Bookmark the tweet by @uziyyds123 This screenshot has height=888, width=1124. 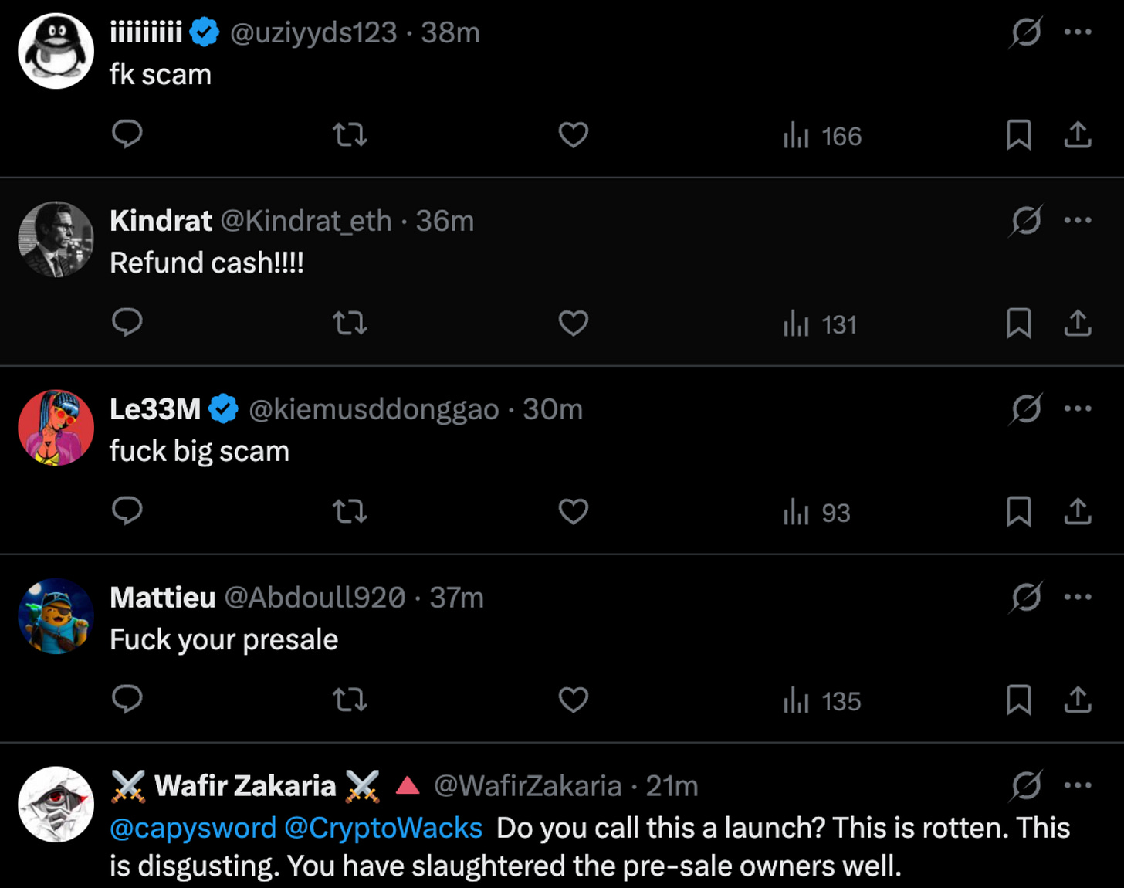point(1018,134)
